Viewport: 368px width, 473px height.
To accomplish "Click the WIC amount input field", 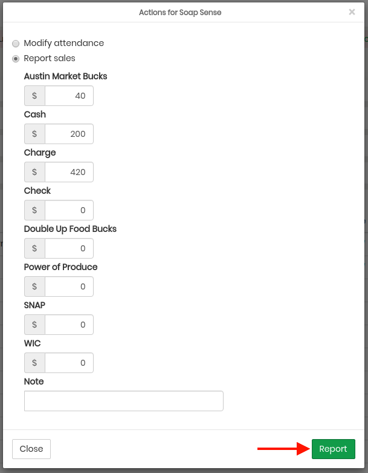I will [69, 363].
